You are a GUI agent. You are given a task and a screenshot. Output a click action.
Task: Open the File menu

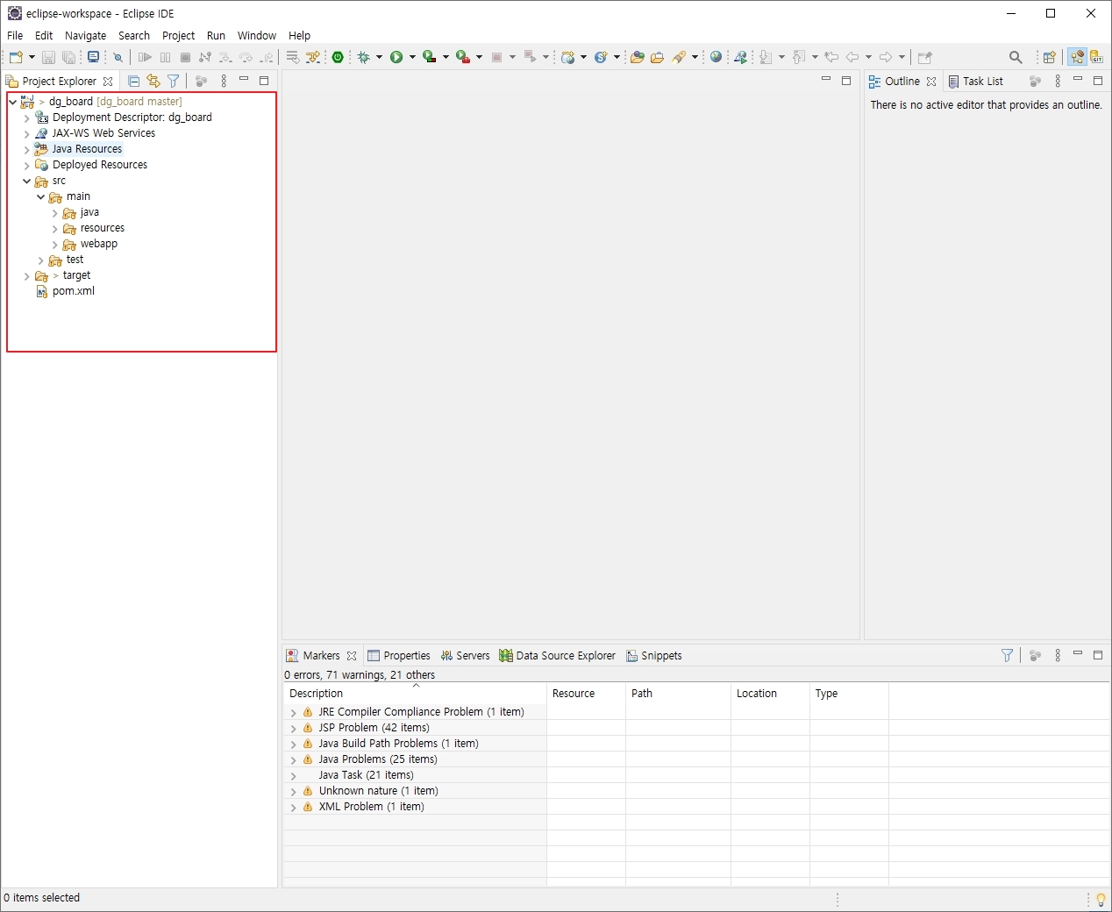pyautogui.click(x=15, y=35)
